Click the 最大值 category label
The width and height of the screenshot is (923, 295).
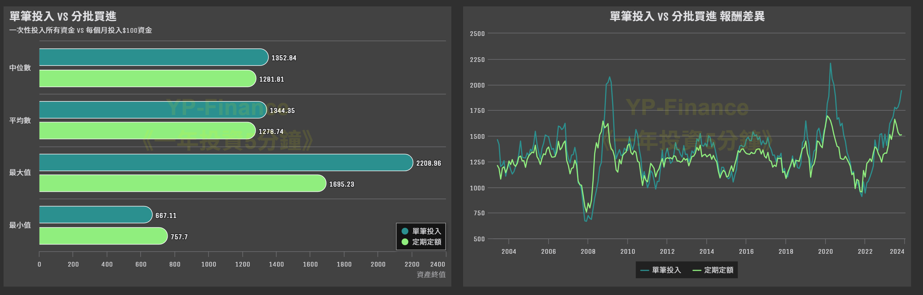click(x=20, y=173)
